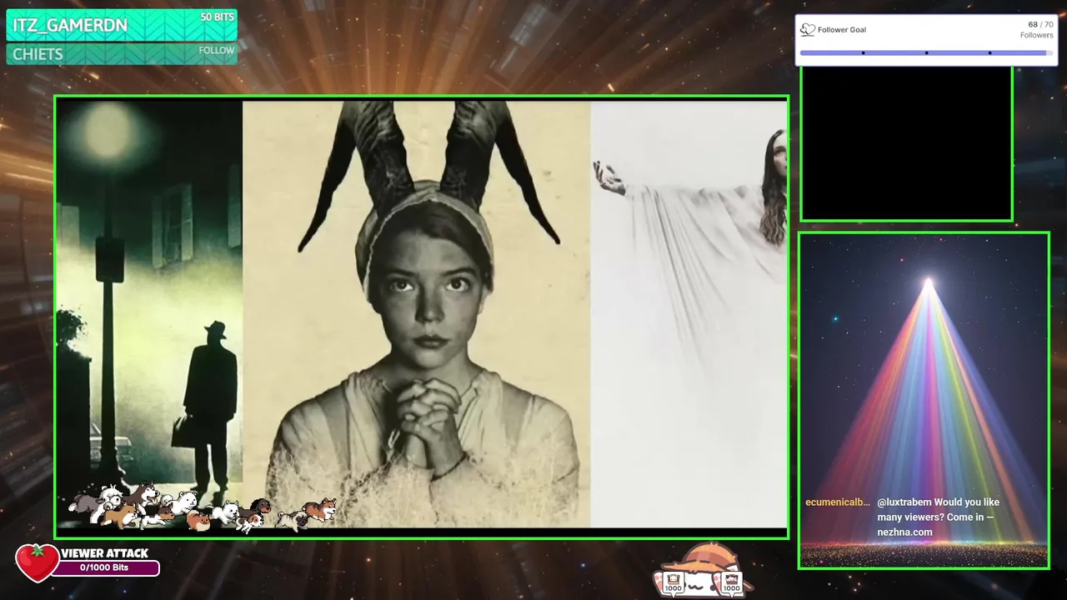Click the Follower Goal heart icon
Image resolution: width=1067 pixels, height=600 pixels.
pos(807,30)
